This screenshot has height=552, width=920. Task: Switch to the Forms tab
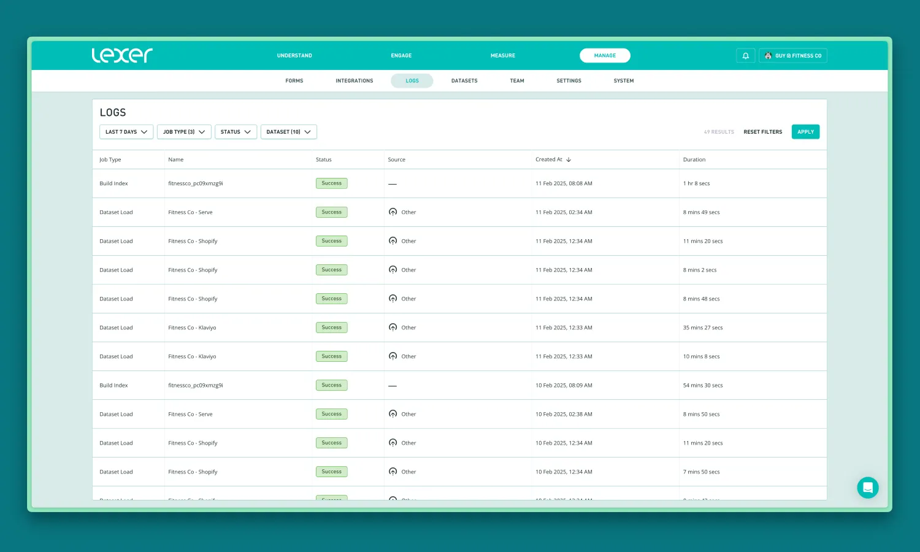tap(294, 81)
